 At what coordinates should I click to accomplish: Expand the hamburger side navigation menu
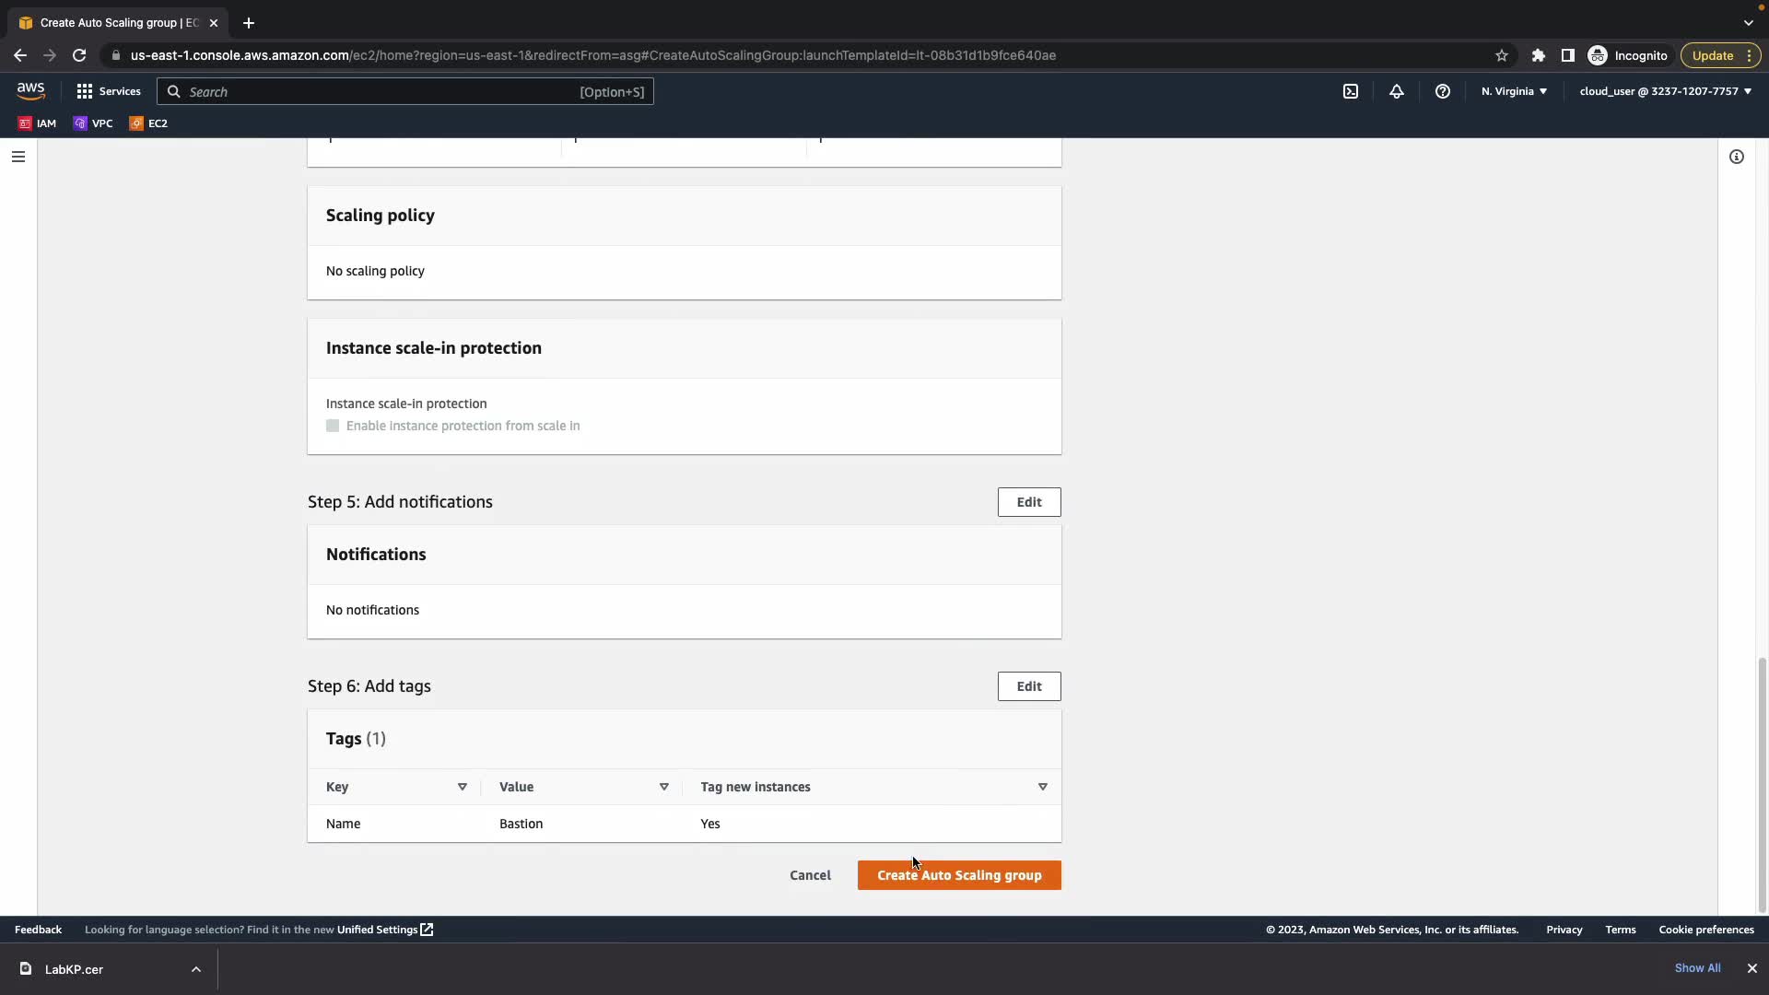tap(18, 157)
